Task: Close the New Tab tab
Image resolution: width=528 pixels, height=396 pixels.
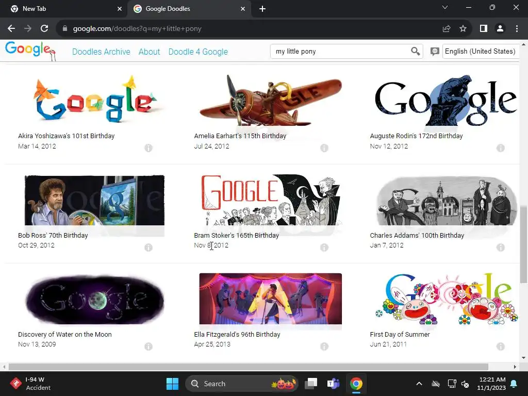Action: [x=120, y=9]
